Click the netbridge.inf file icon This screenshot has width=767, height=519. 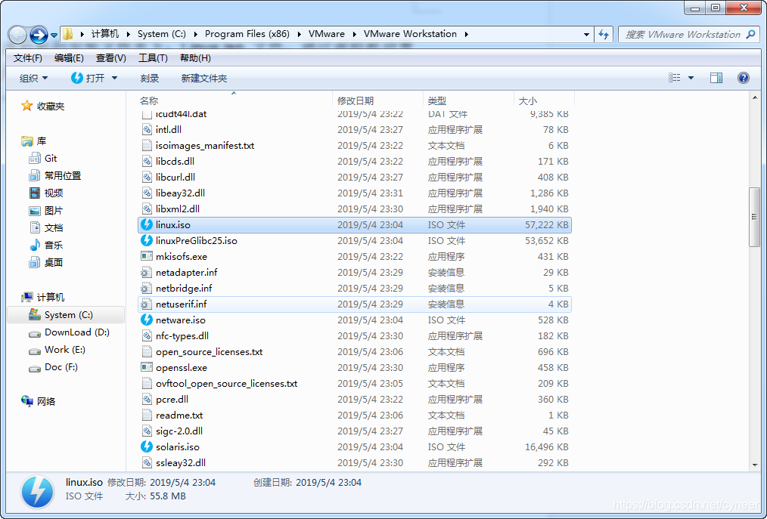tap(146, 288)
